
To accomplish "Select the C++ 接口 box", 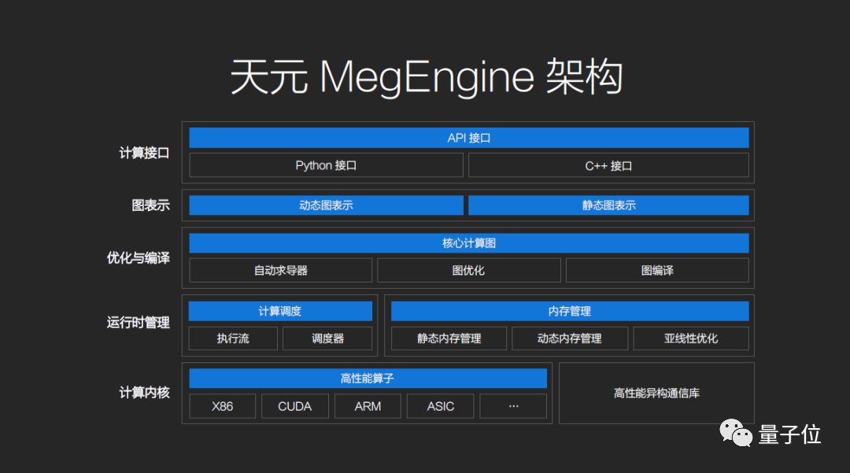I will coord(608,165).
